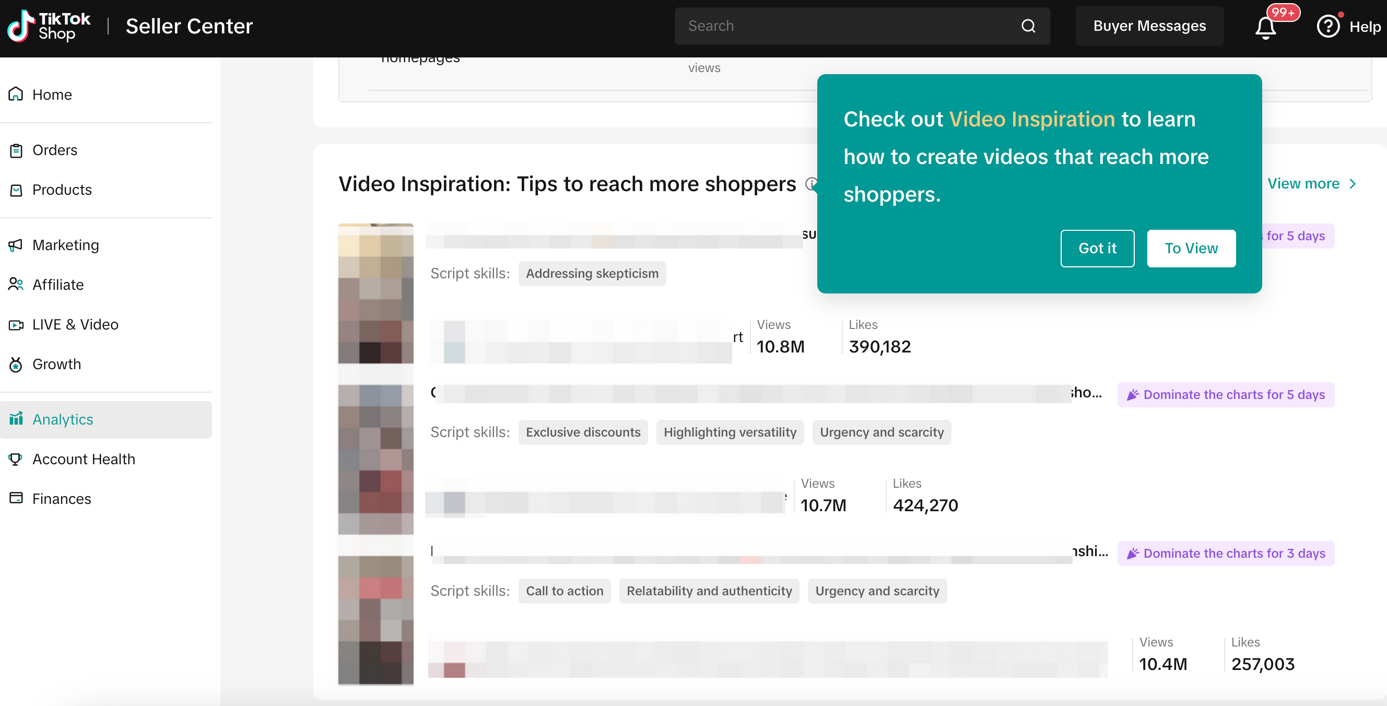Click the search magnifier icon

tap(1028, 26)
